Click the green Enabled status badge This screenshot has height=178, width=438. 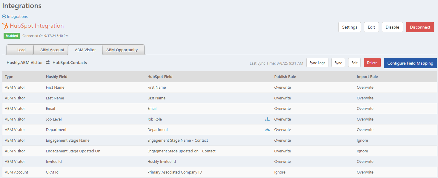pos(12,36)
